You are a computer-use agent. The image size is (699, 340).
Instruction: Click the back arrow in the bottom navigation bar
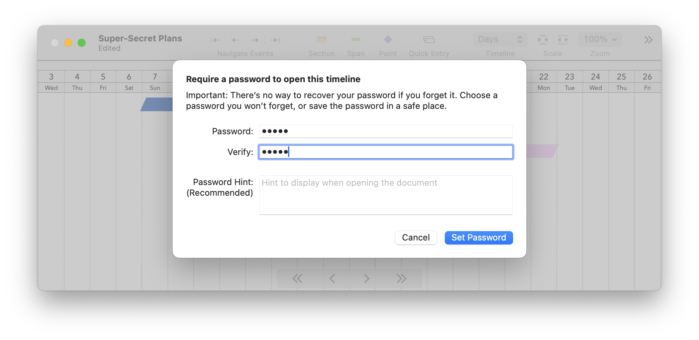332,278
